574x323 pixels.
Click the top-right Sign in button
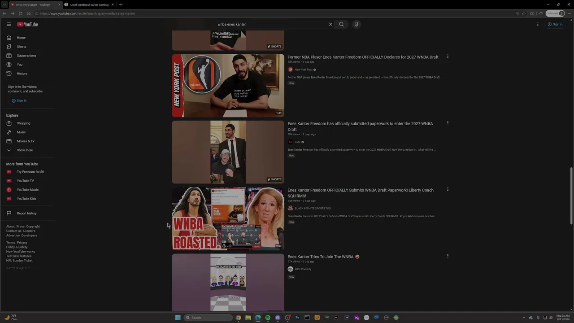[x=555, y=24]
